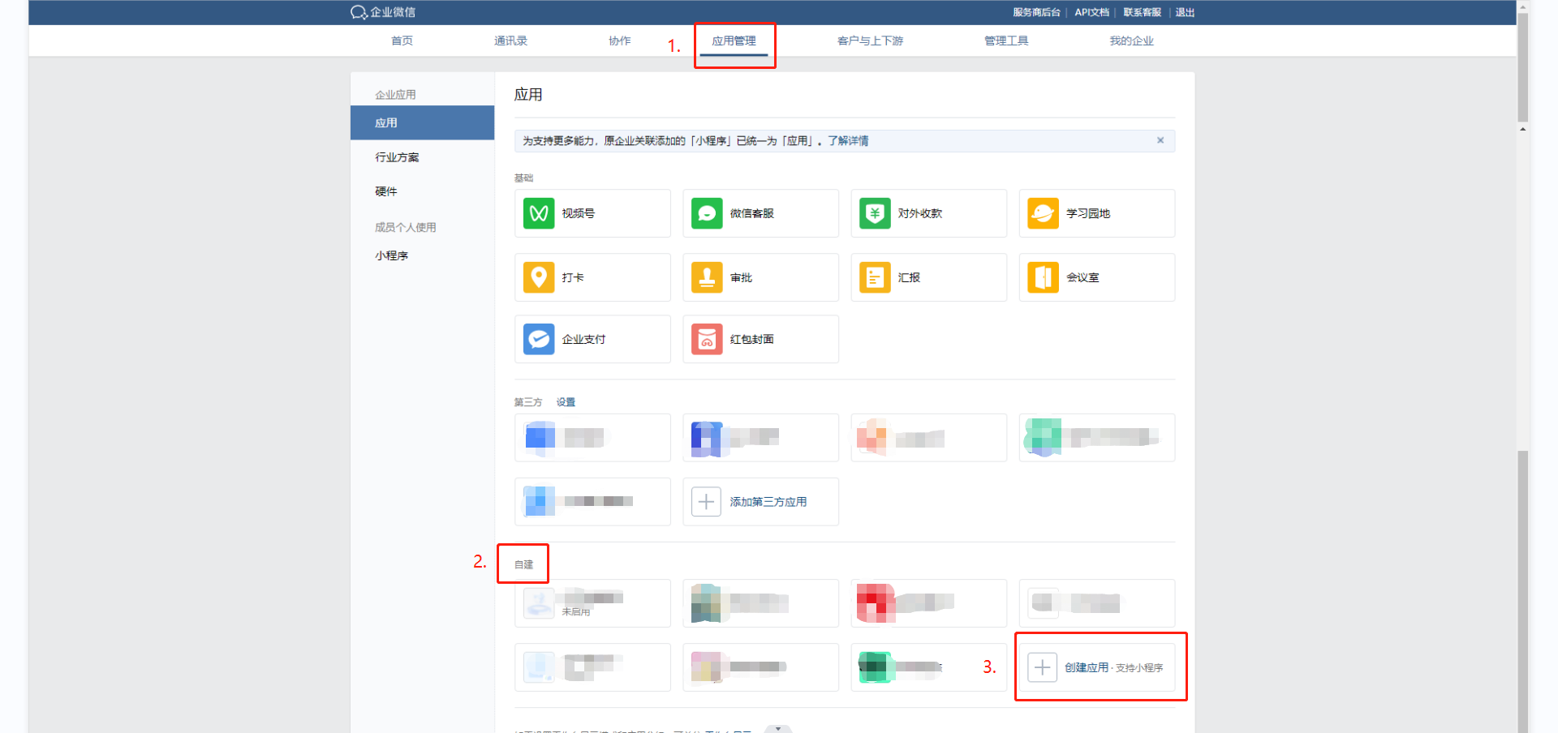Screen dimensions: 1558x733
Task: Switch to the 通讯录 tab
Action: tap(510, 41)
